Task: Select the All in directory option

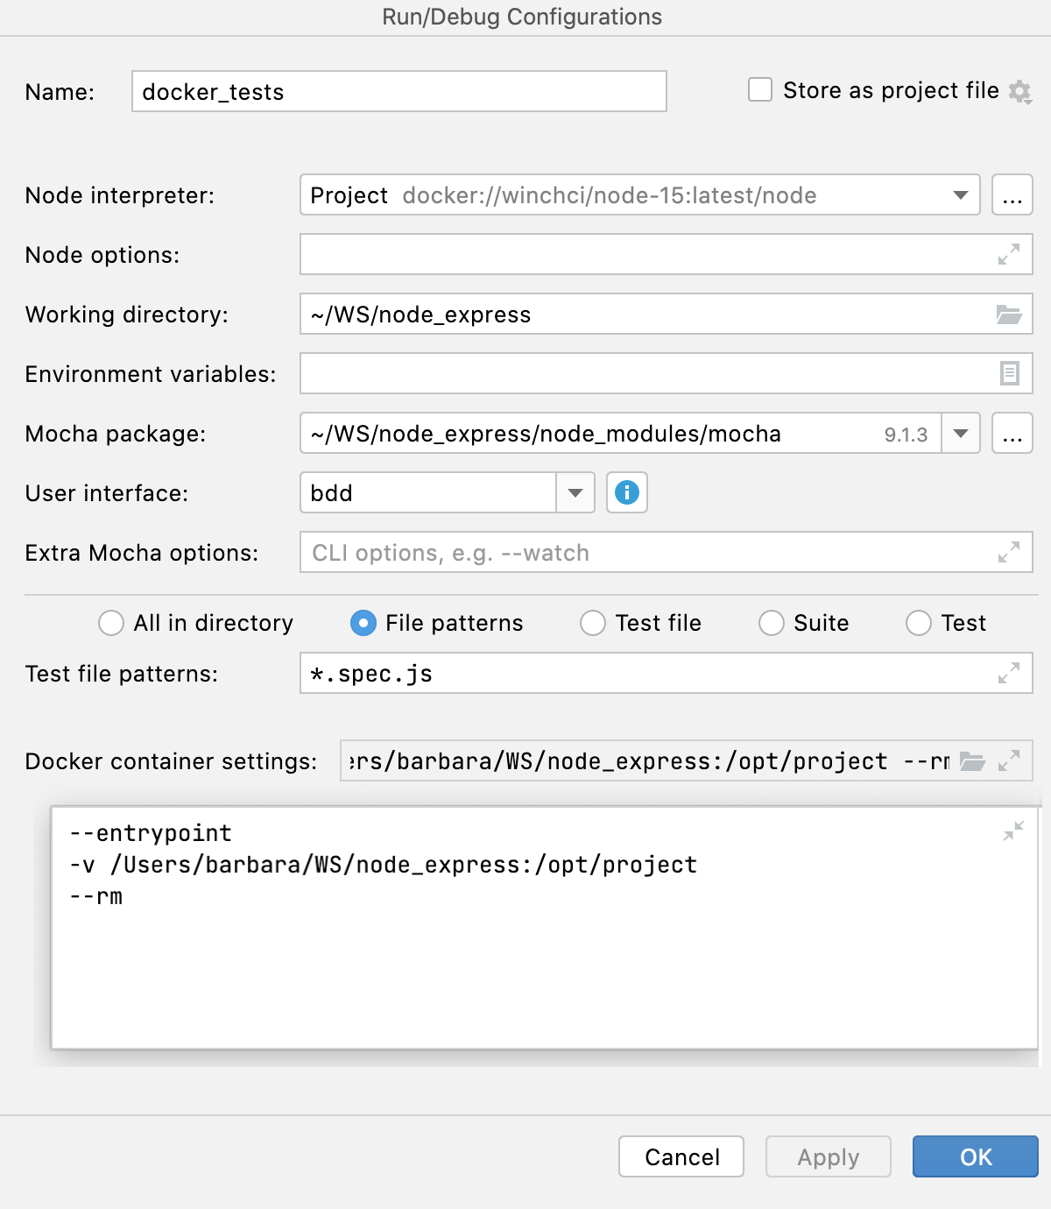Action: 111,623
